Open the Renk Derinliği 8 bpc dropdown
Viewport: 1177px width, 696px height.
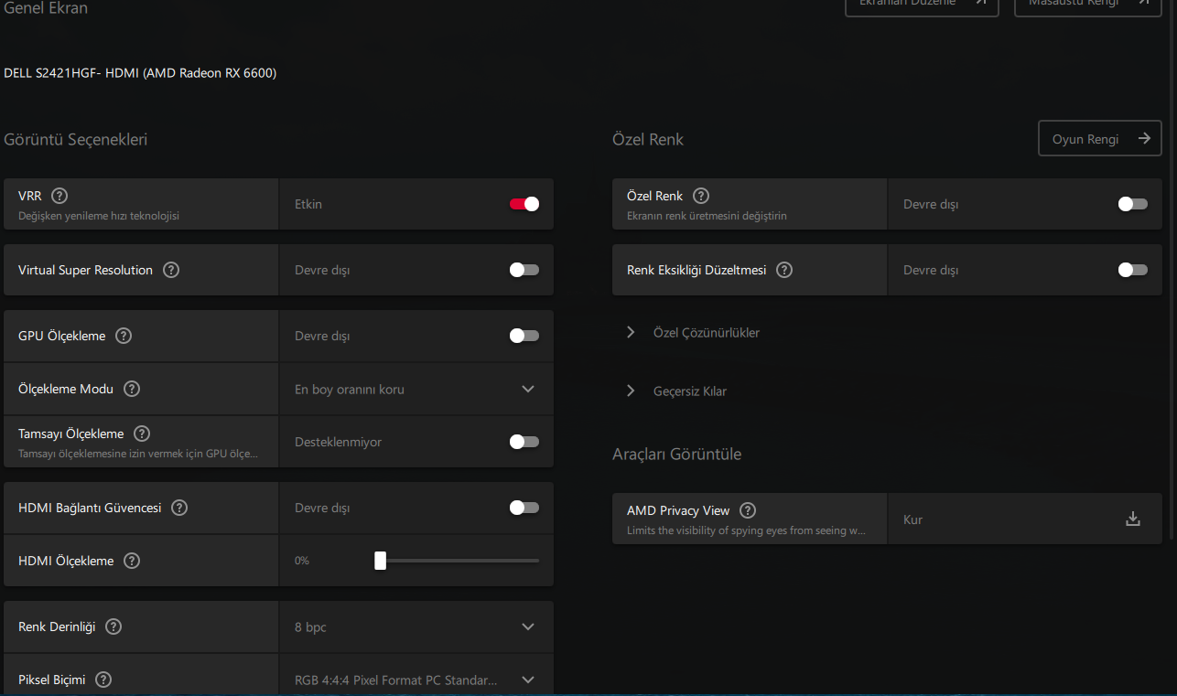[527, 626]
